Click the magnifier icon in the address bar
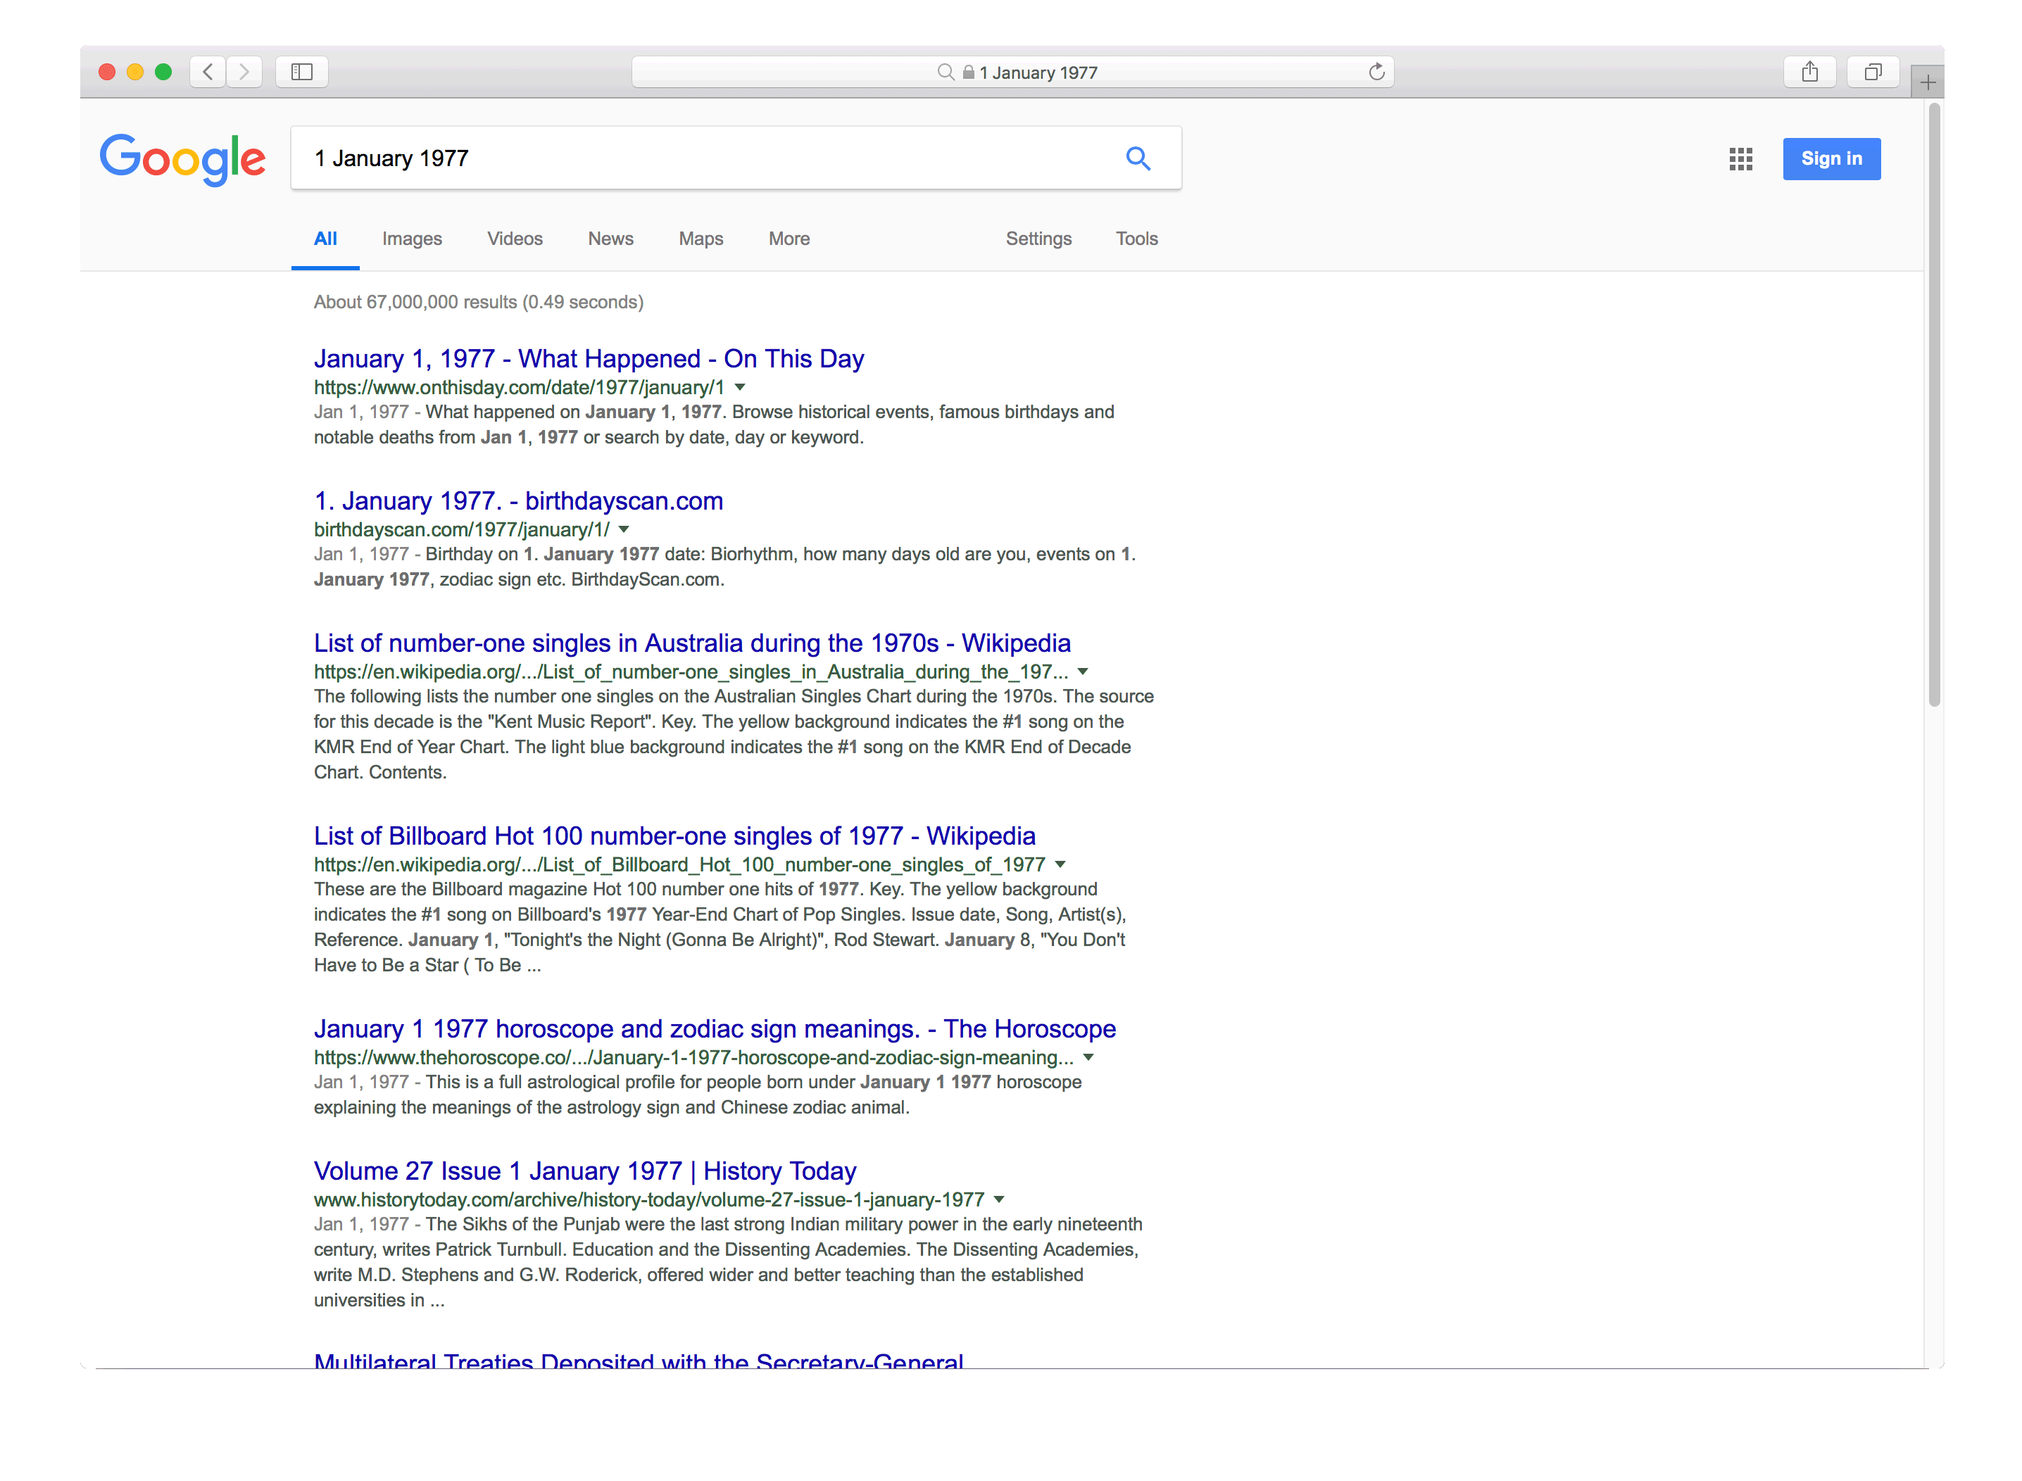This screenshot has height=1481, width=2022. coord(945,72)
